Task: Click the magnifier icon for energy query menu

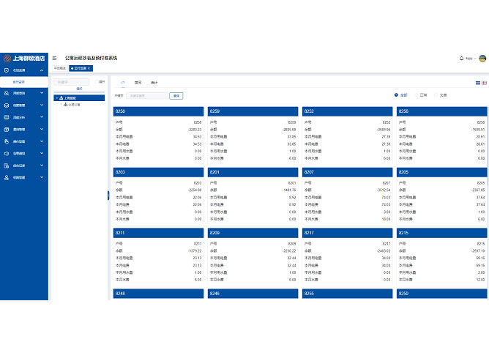Action: (7, 93)
